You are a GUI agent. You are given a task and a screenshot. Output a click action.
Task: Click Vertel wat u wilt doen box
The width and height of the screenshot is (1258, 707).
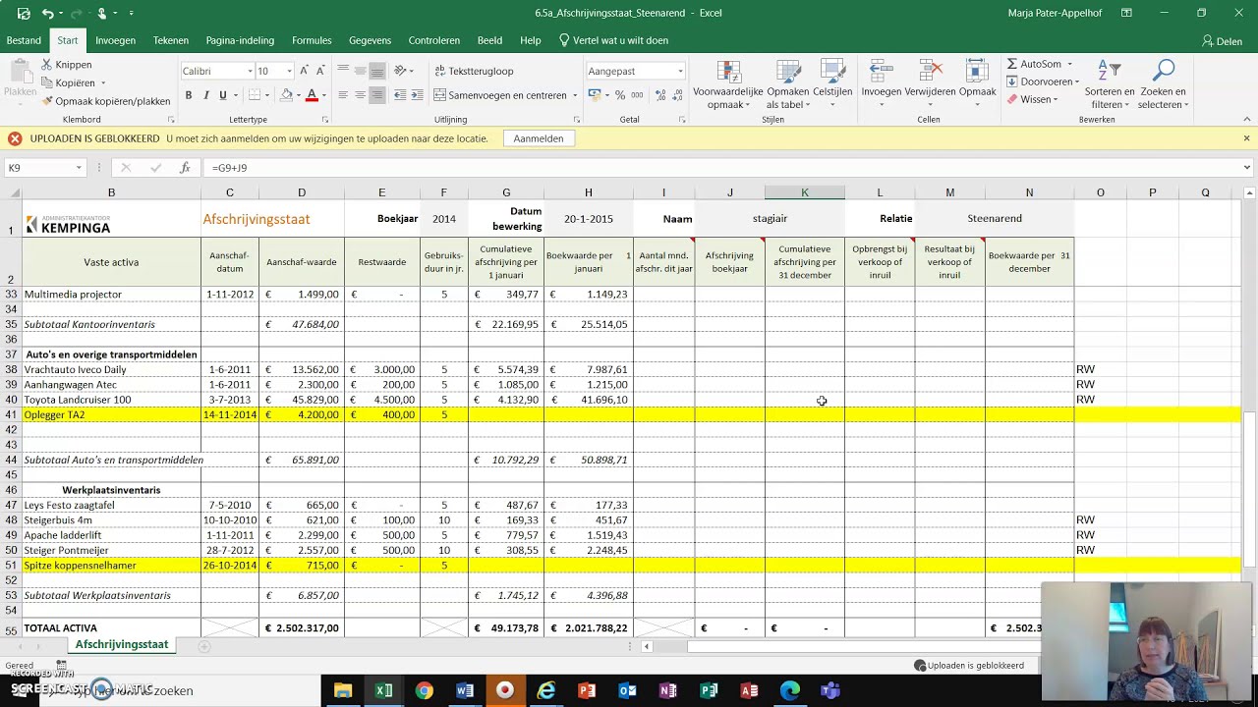pyautogui.click(x=613, y=40)
